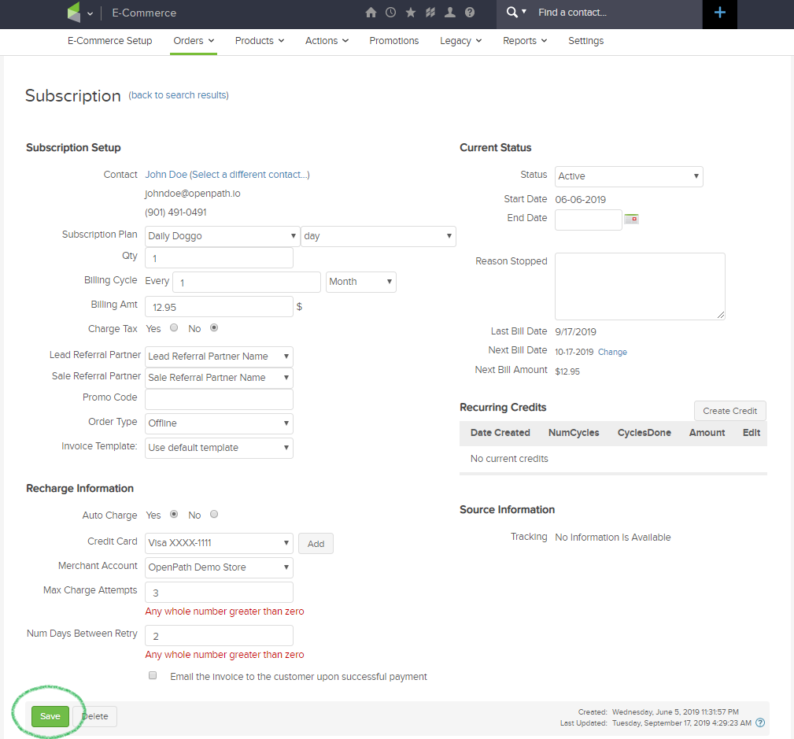Click the Promo Code input field
The image size is (794, 739).
tap(219, 399)
